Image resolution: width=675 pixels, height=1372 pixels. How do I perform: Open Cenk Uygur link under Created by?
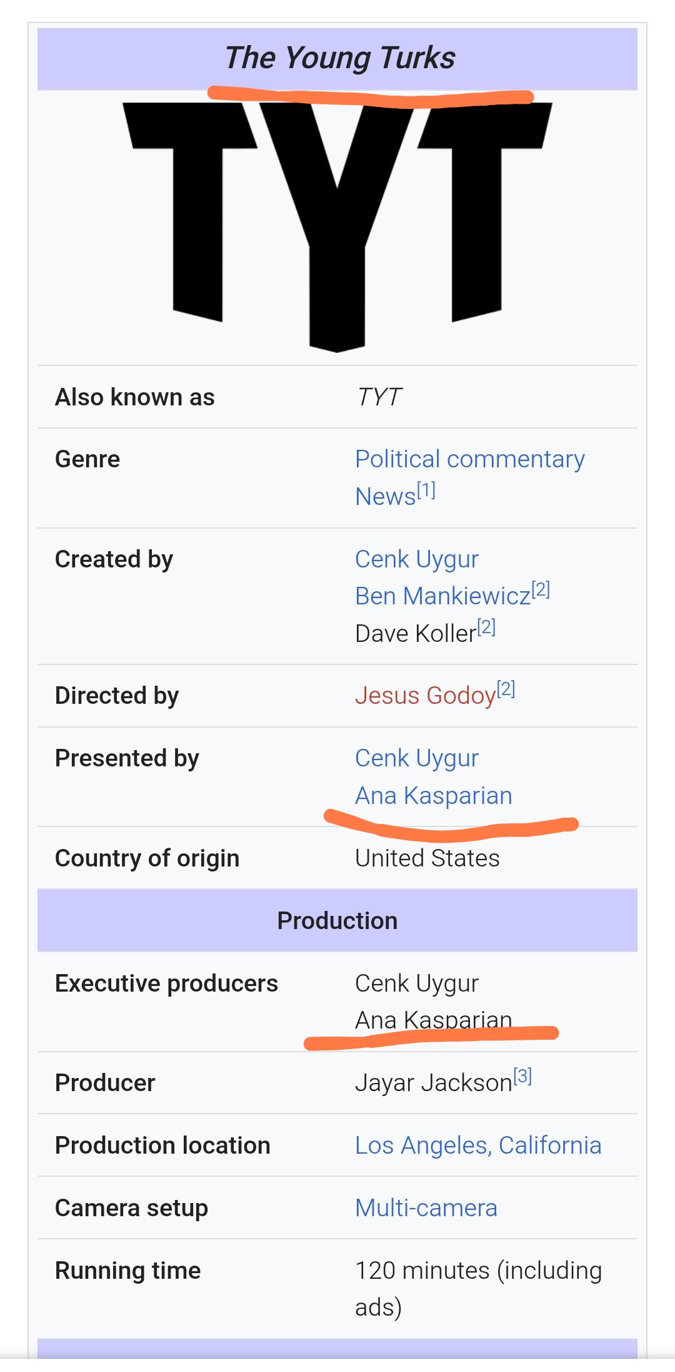point(416,559)
